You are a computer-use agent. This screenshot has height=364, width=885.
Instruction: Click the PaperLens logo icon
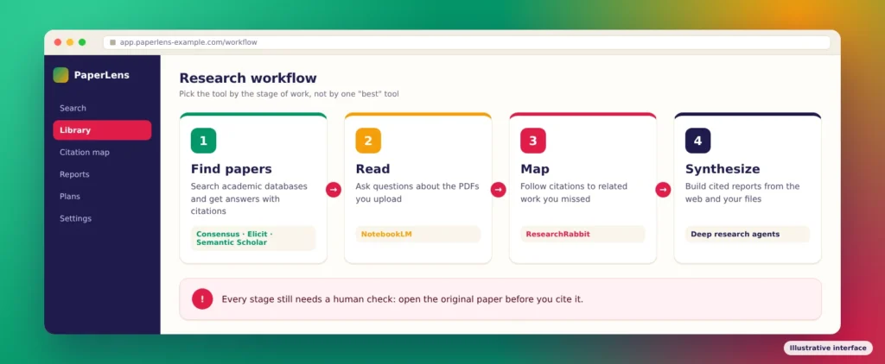click(60, 75)
